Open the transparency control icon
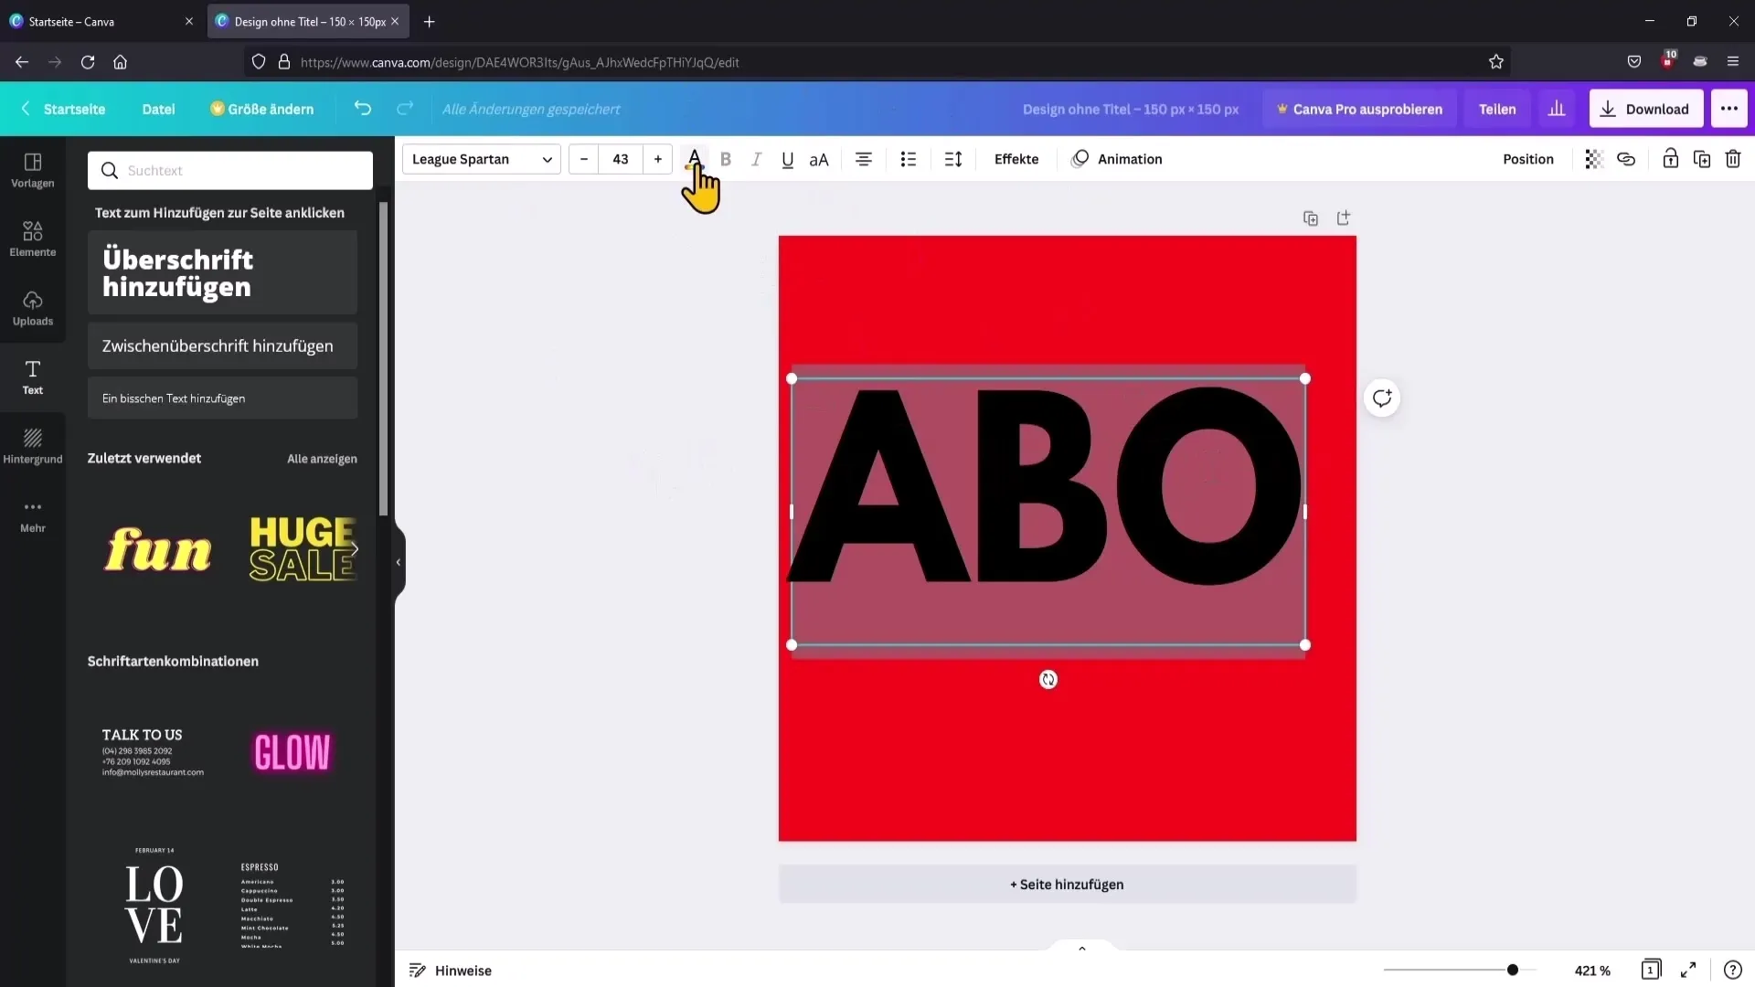Screen dimensions: 1755x987 [x=1594, y=159]
